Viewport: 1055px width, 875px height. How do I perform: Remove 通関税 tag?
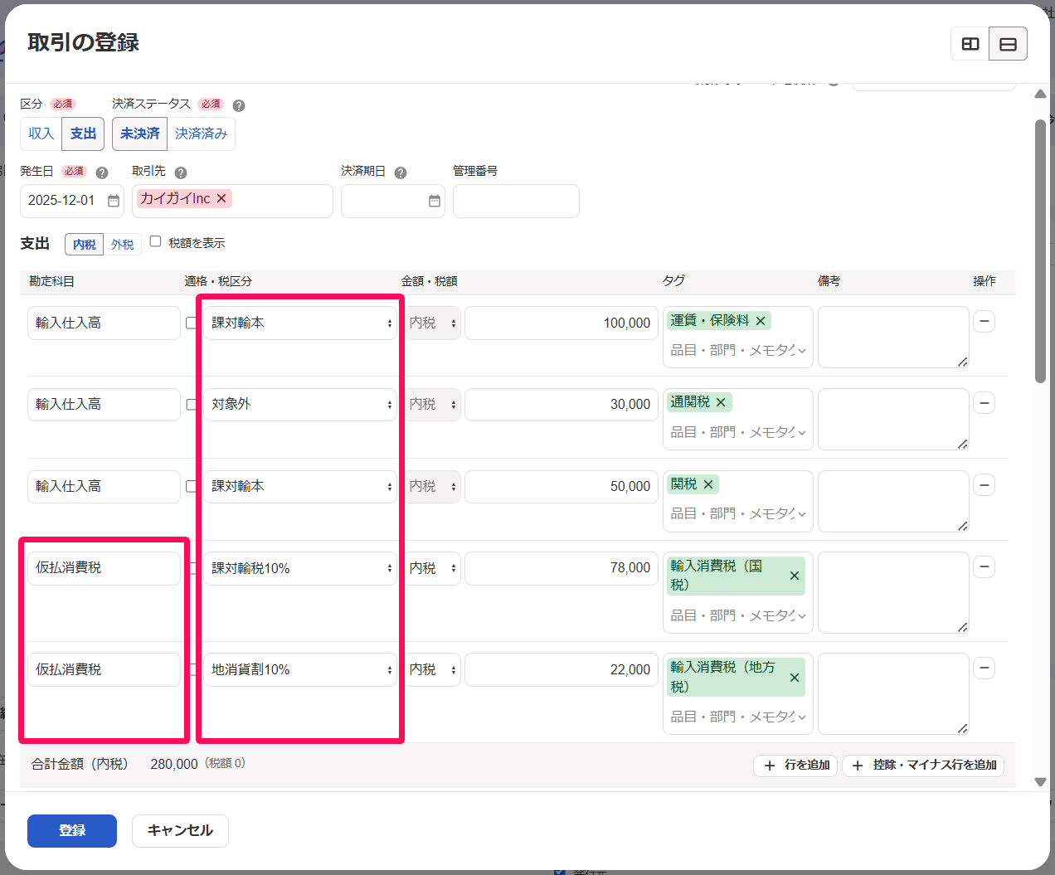point(721,402)
